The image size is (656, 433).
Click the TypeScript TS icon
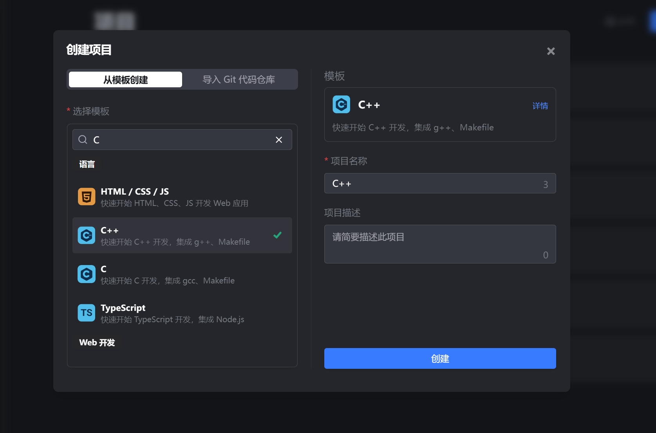(87, 313)
